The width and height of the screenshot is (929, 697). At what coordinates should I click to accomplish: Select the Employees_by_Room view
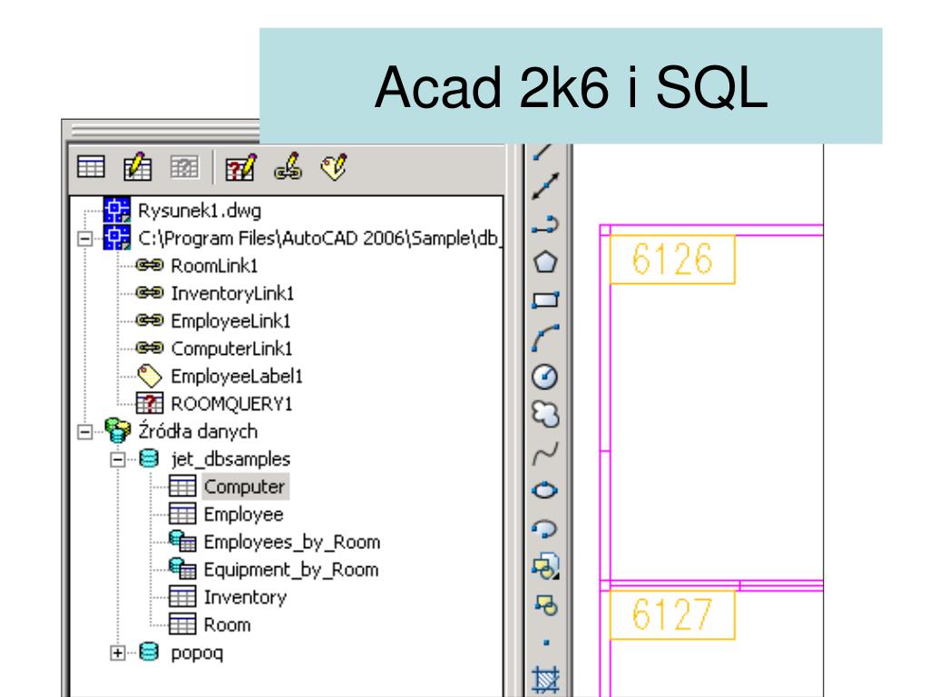tap(292, 543)
